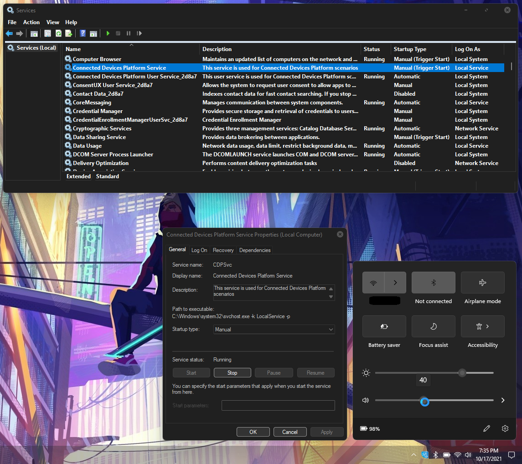Switch to the Dependencies tab
Screen dimensions: 522x464
point(255,250)
